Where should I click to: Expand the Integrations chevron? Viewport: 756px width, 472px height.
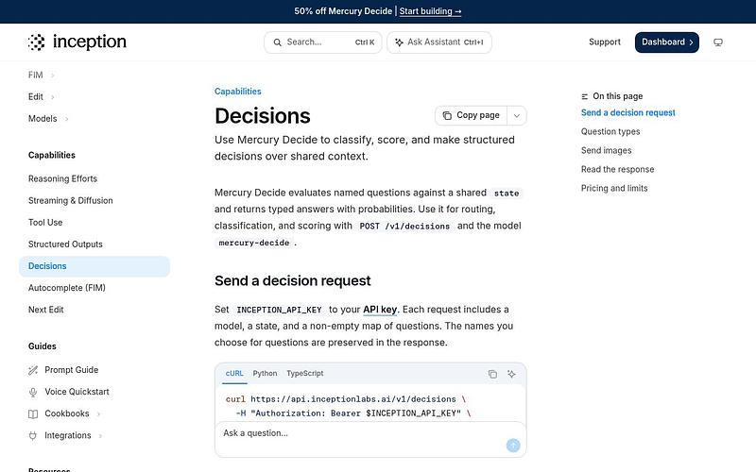(100, 436)
